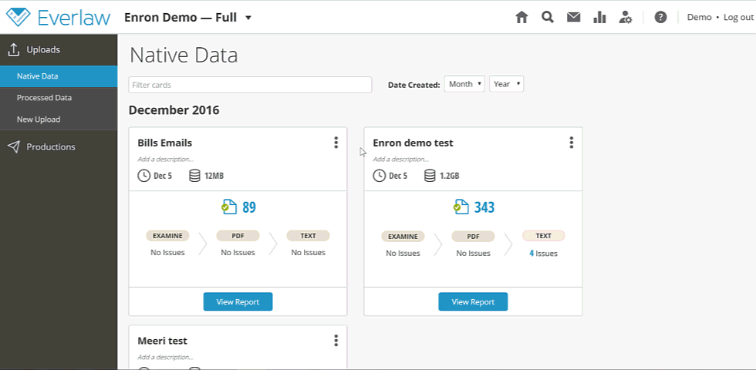The height and width of the screenshot is (370, 756).
Task: Open the Month date filter dropdown
Action: point(464,84)
